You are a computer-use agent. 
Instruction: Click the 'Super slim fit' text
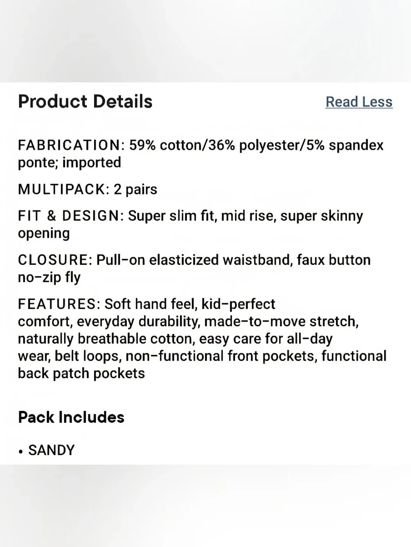(x=173, y=216)
